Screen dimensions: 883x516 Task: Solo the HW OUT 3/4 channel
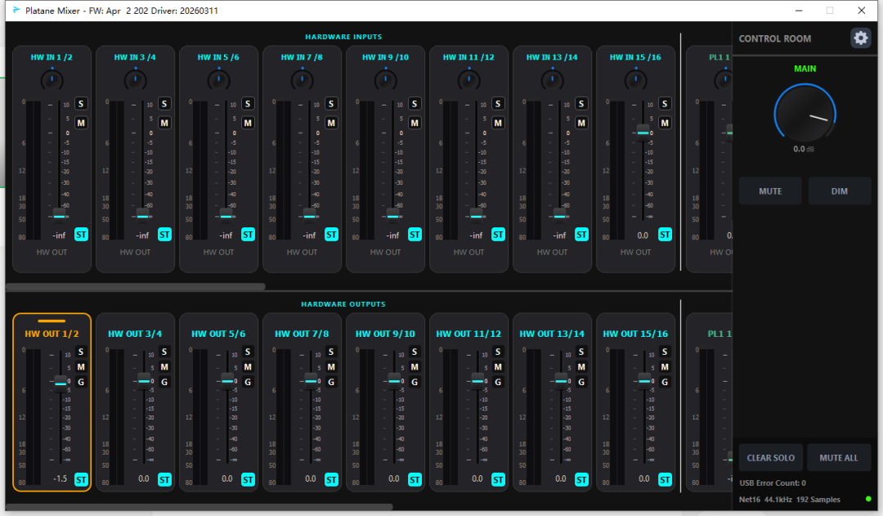[164, 352]
